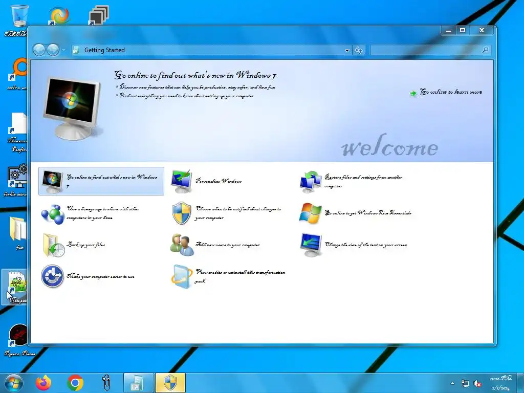Image resolution: width=524 pixels, height=393 pixels.
Task: Select the 'fun' folder on the desktop
Action: coord(18,233)
